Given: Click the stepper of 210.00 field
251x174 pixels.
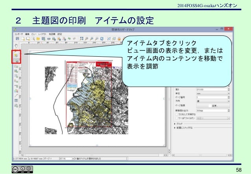Looking at the screenshot, I should (x=229, y=90).
